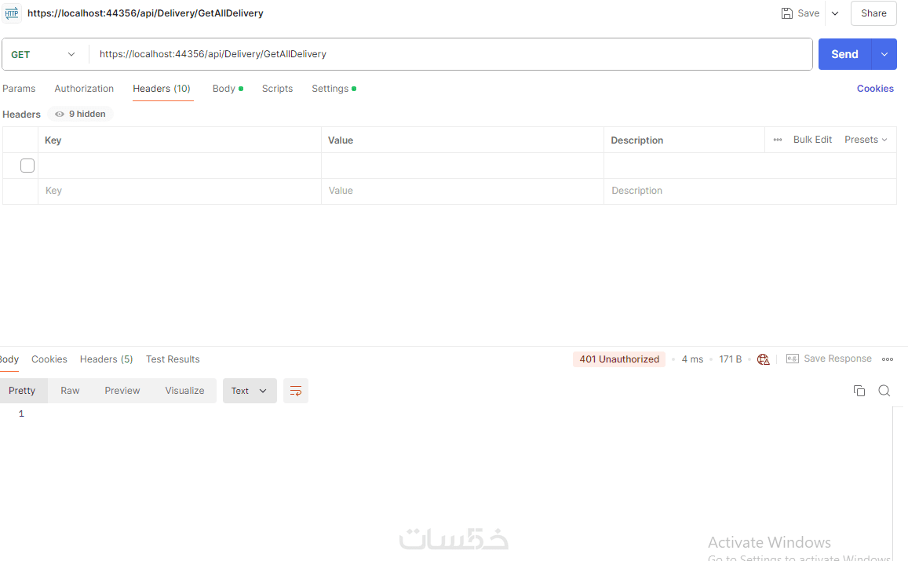Select the Pretty view mode
Image resolution: width=908 pixels, height=561 pixels.
coord(23,391)
